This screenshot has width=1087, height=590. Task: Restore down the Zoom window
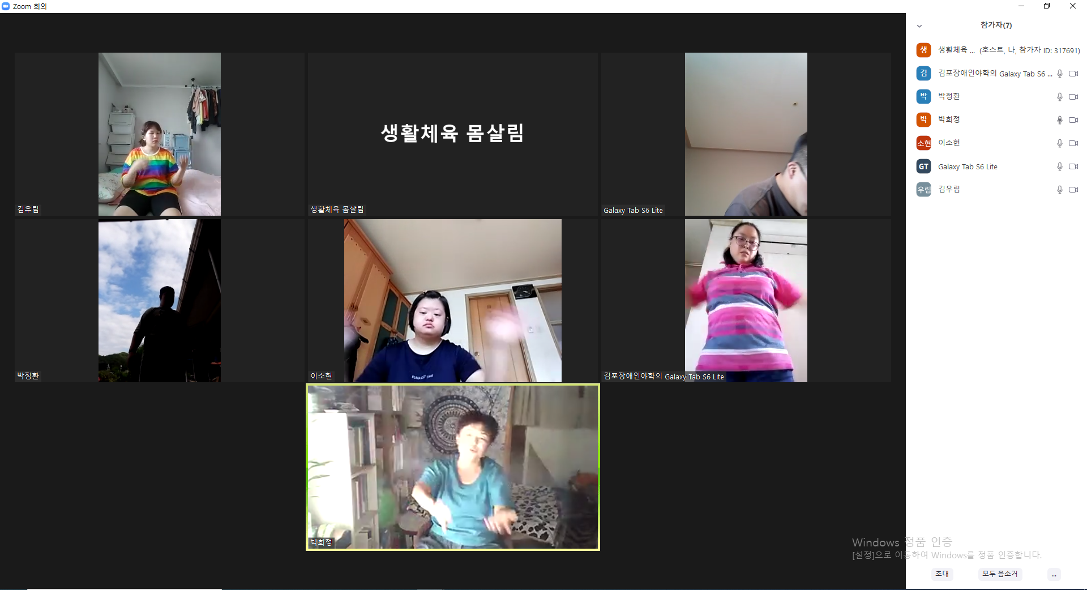click(1047, 6)
